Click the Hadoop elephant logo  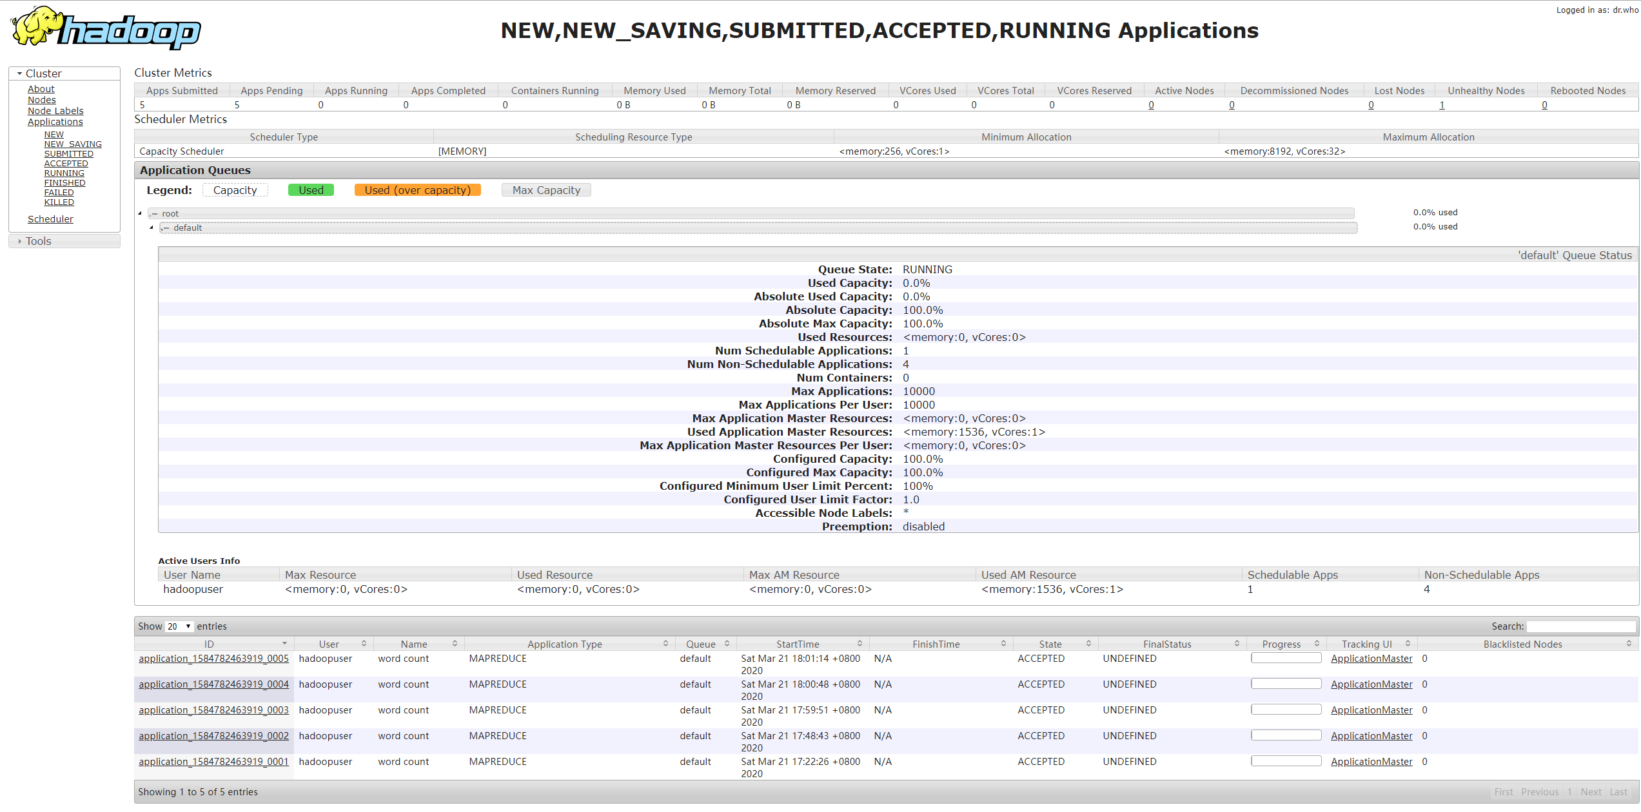(106, 29)
